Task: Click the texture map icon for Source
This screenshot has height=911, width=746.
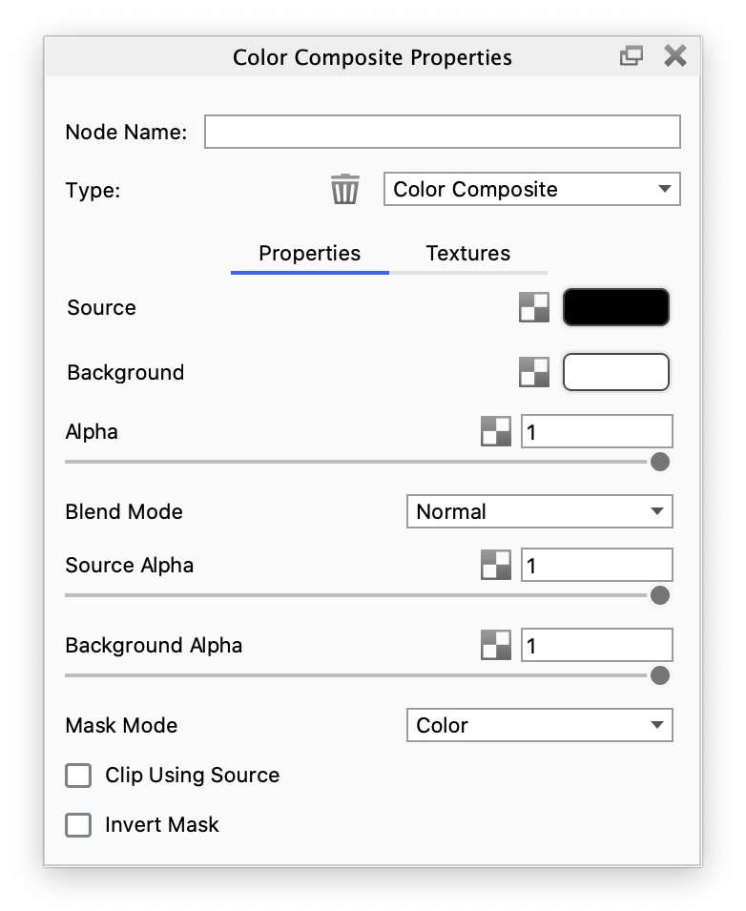Action: pyautogui.click(x=534, y=307)
